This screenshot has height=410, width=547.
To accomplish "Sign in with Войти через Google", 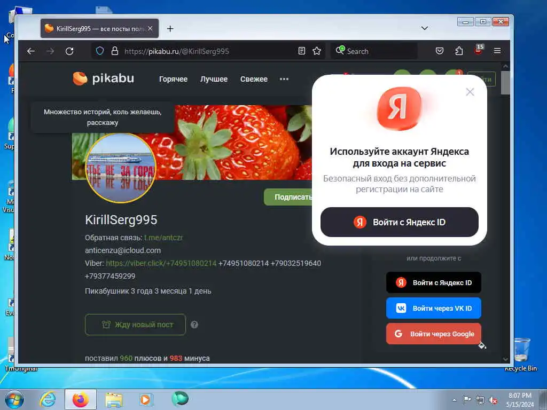I will pos(434,334).
